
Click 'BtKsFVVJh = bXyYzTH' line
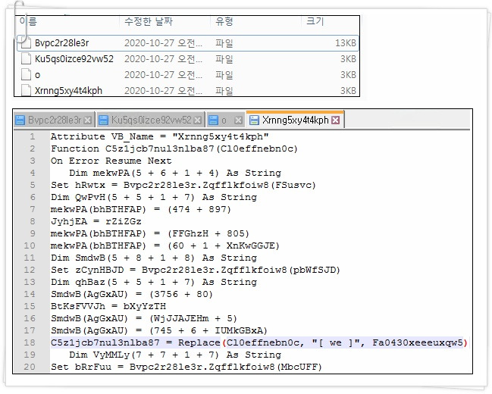[108, 306]
